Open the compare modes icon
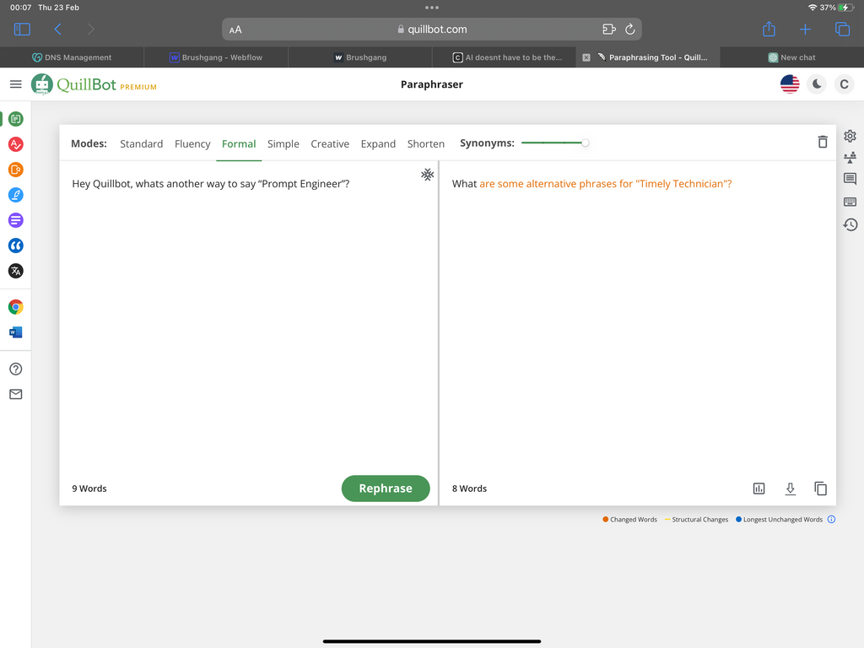This screenshot has width=864, height=648. point(850,158)
